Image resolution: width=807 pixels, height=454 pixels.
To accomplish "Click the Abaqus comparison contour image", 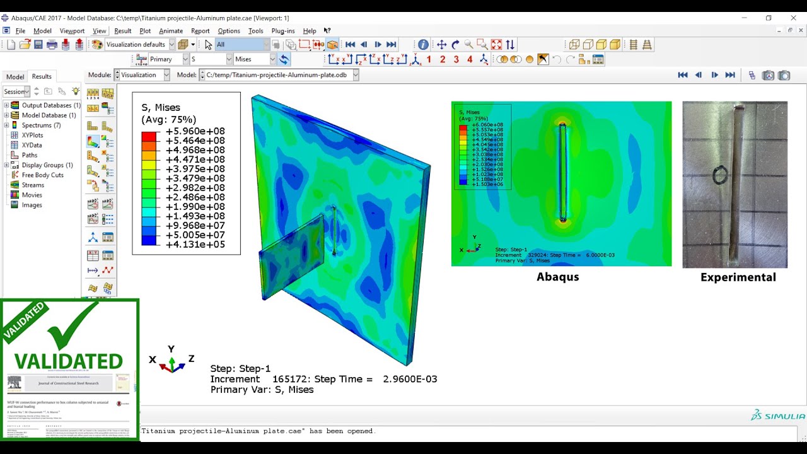I will 561,183.
